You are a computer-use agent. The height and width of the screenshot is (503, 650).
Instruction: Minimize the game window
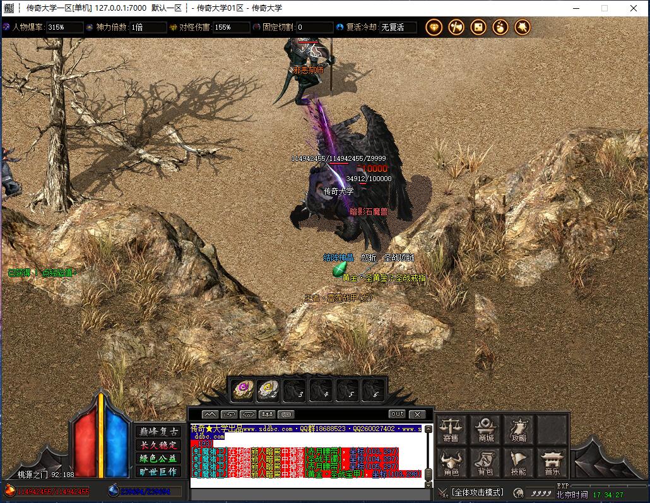(x=576, y=8)
